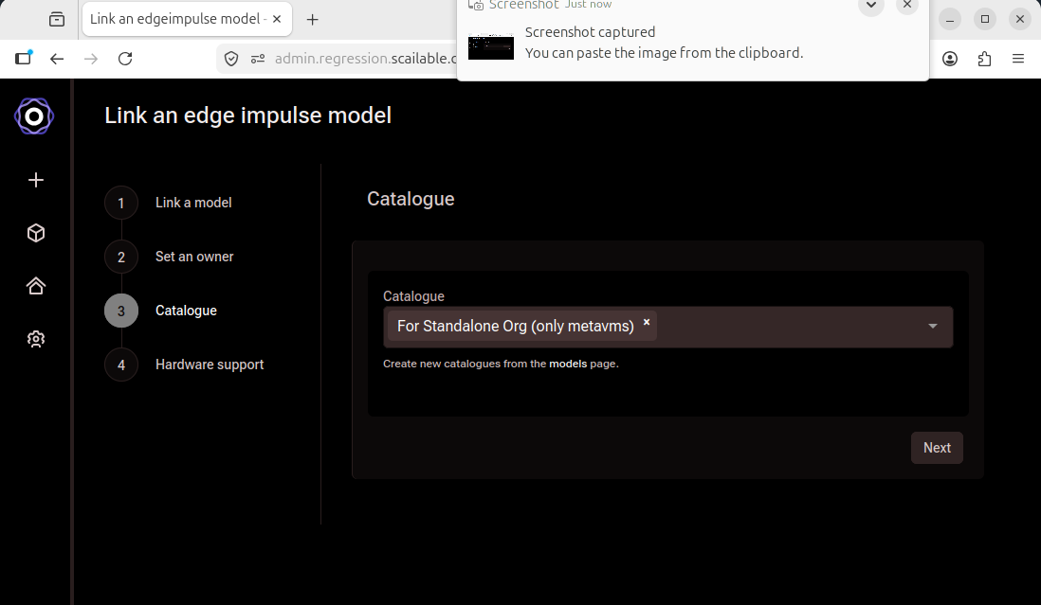Click the step number 2 circle
This screenshot has width=1041, height=605.
point(120,257)
